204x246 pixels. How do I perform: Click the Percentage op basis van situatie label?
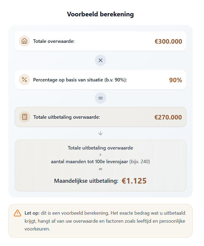click(80, 80)
